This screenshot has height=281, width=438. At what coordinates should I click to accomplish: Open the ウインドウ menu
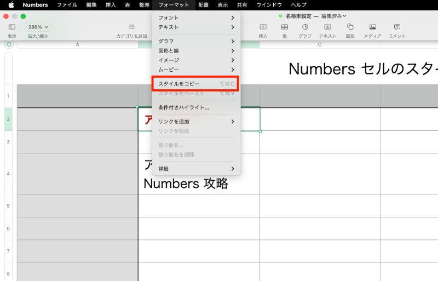coord(269,5)
